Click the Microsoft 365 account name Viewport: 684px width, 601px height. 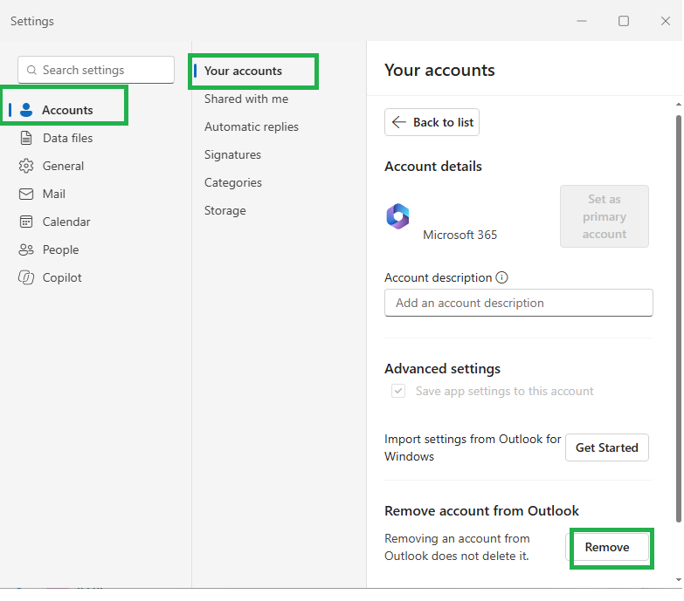pyautogui.click(x=459, y=235)
